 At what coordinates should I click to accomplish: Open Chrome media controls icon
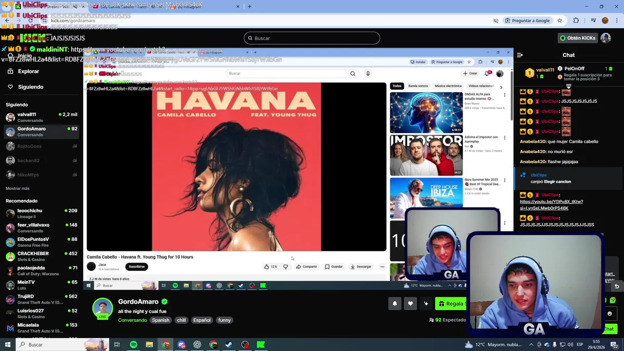point(593,20)
